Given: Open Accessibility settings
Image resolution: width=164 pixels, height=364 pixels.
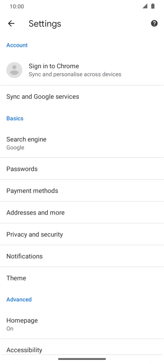Looking at the screenshot, I should [x=82, y=350].
